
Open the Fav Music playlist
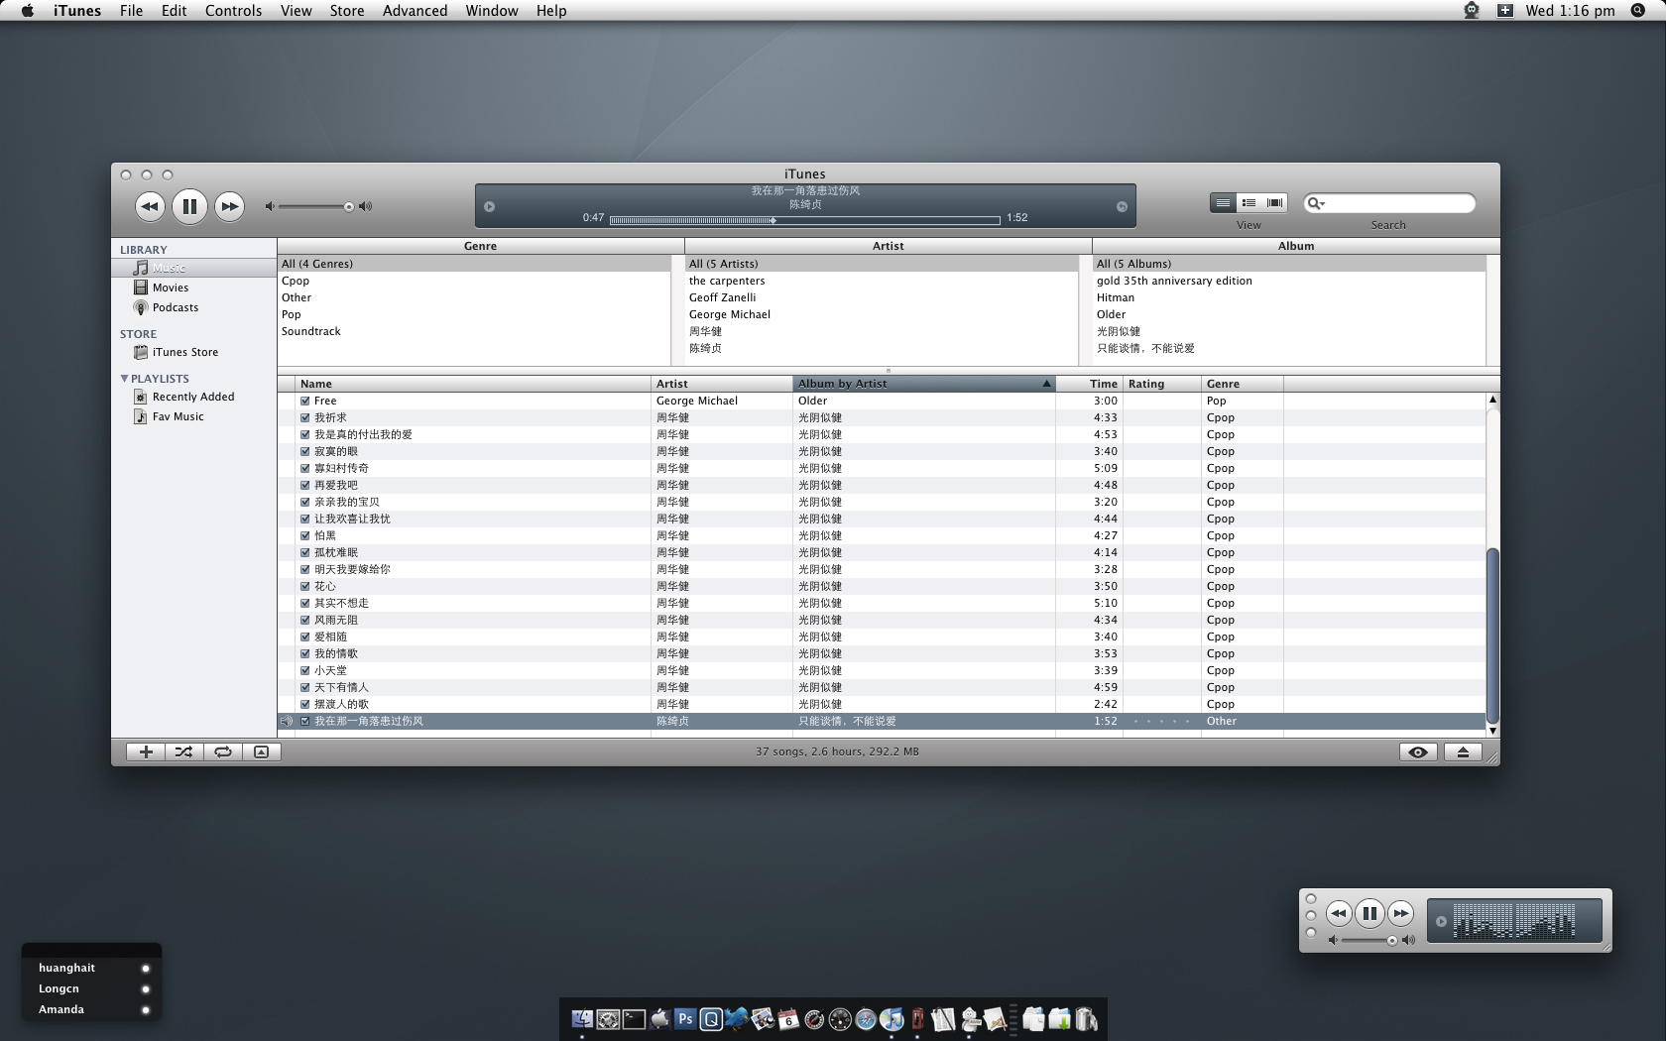[193, 416]
